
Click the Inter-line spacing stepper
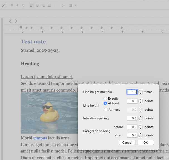(x=141, y=118)
